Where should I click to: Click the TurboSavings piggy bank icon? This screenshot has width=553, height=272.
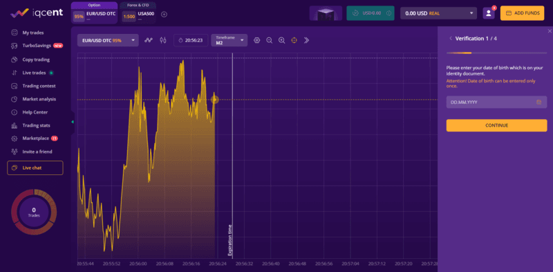coord(15,46)
